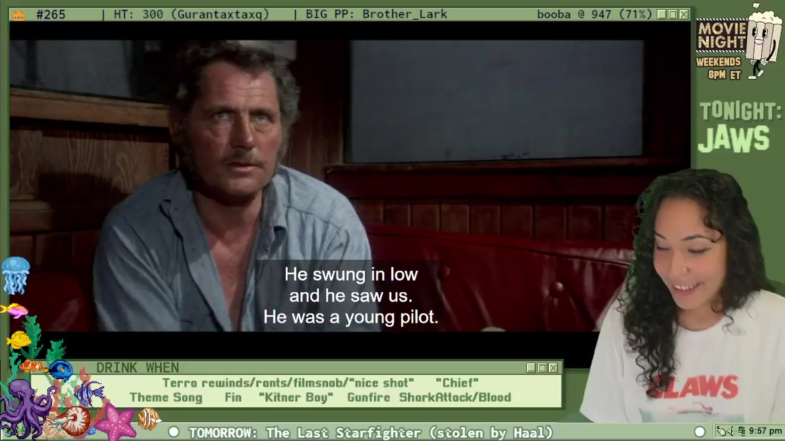The image size is (785, 441).
Task: Maximize the top stats window
Action: pyautogui.click(x=673, y=15)
